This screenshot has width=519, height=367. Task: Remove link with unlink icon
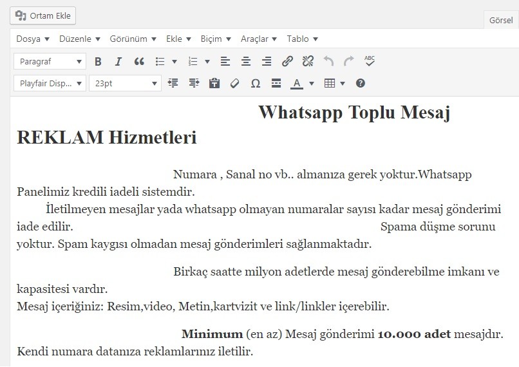point(308,61)
